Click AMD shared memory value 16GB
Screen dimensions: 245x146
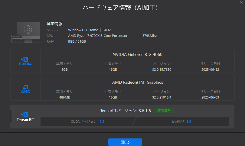pyautogui.click(x=113, y=97)
